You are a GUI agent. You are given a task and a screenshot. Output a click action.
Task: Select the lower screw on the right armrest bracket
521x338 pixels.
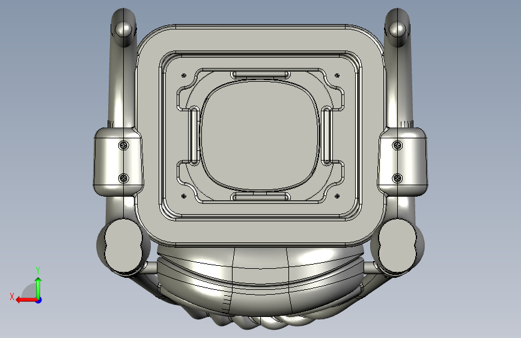pyautogui.click(x=397, y=178)
